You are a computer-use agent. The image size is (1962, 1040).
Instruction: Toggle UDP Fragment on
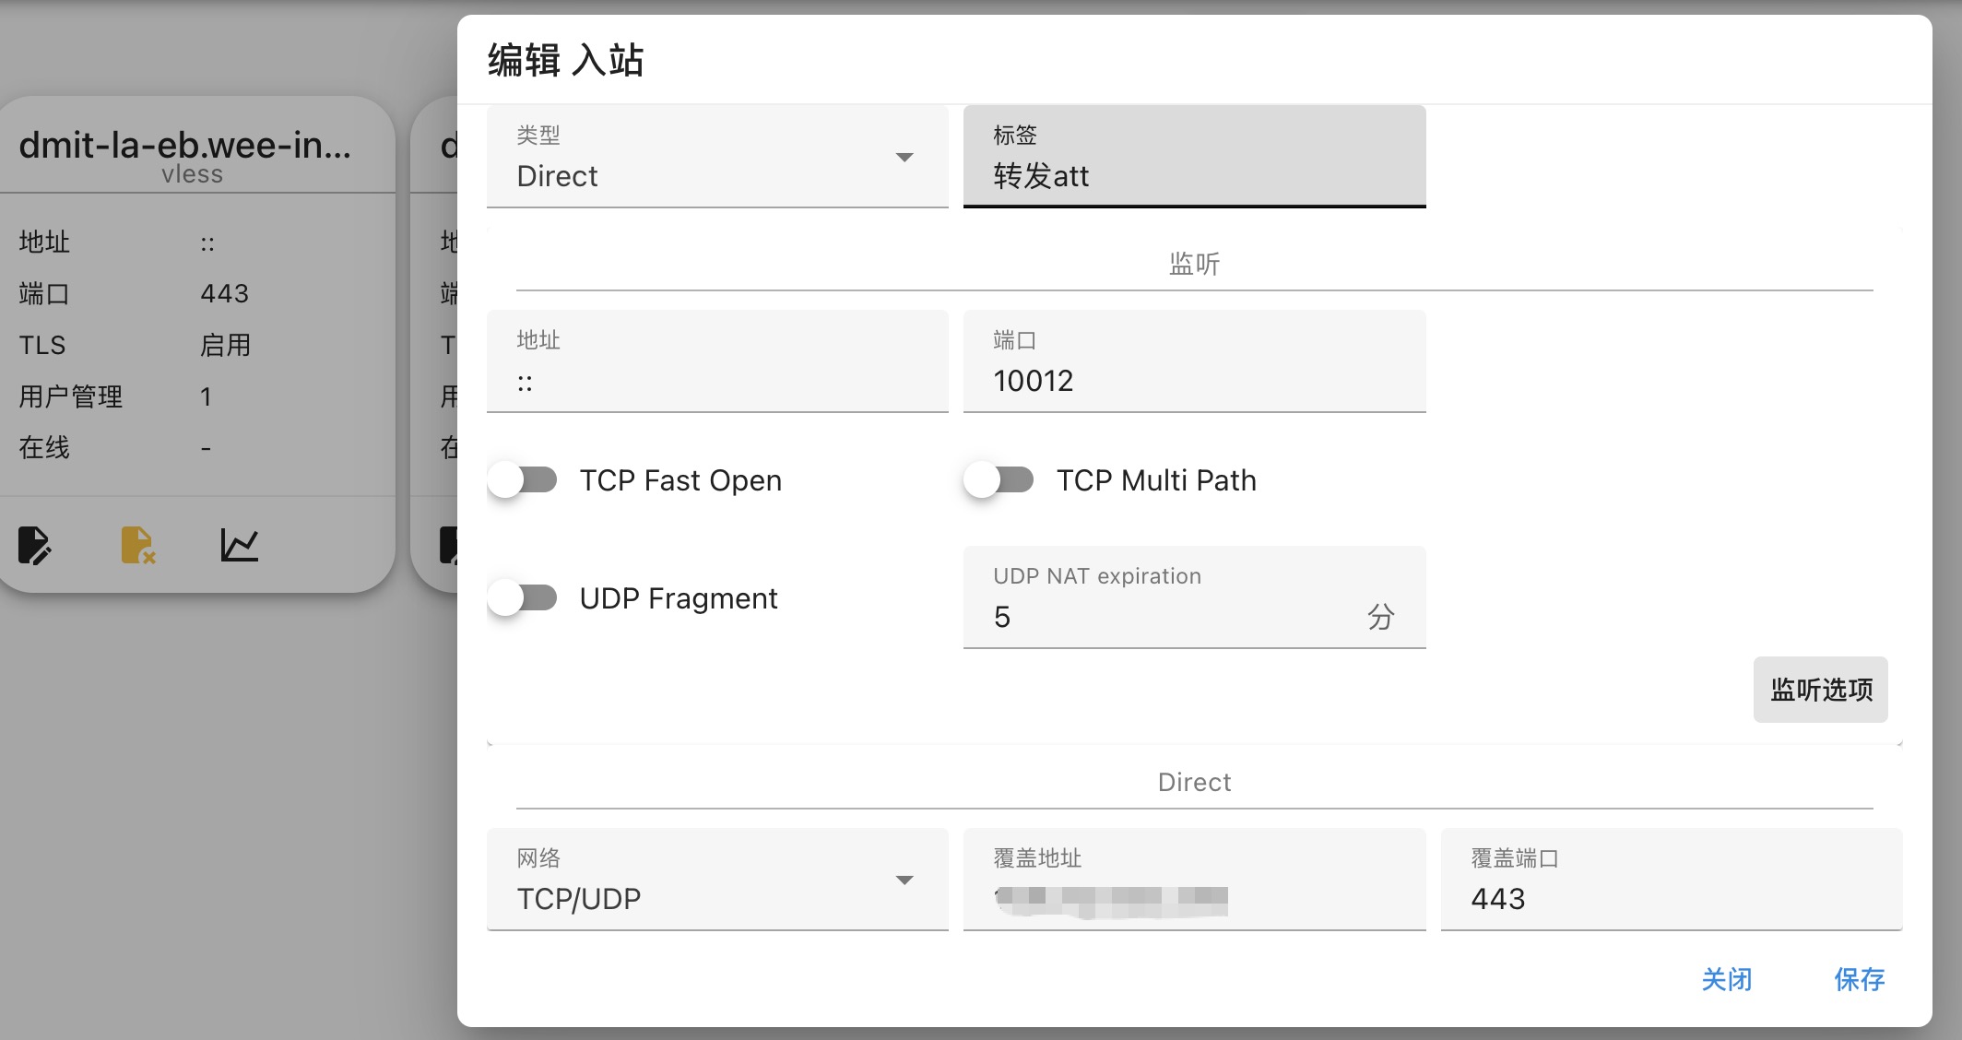(x=524, y=597)
